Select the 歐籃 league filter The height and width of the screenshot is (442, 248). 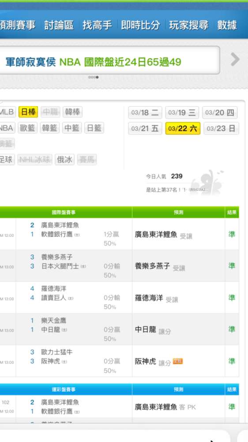[28, 128]
